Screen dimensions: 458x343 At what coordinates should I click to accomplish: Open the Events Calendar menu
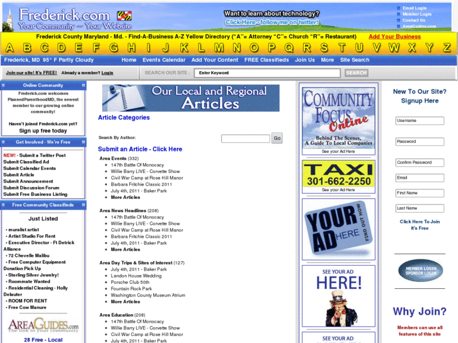point(164,60)
